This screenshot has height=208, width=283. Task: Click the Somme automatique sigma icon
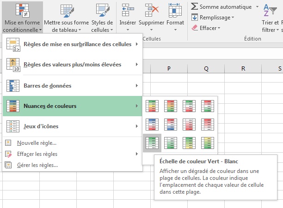(194, 6)
